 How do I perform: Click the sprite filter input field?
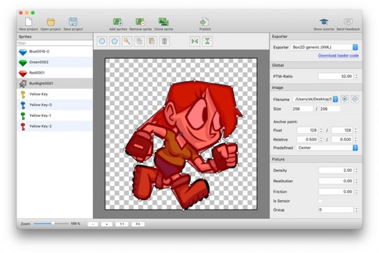tap(54, 43)
